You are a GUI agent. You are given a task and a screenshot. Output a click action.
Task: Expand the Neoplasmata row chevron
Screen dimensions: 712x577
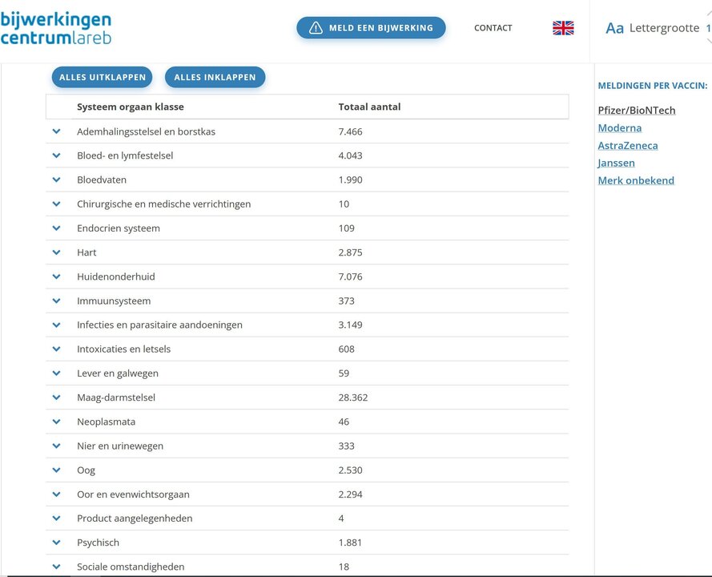pyautogui.click(x=57, y=422)
